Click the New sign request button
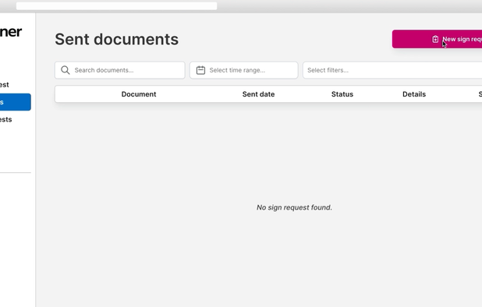The width and height of the screenshot is (482, 307). point(437,39)
